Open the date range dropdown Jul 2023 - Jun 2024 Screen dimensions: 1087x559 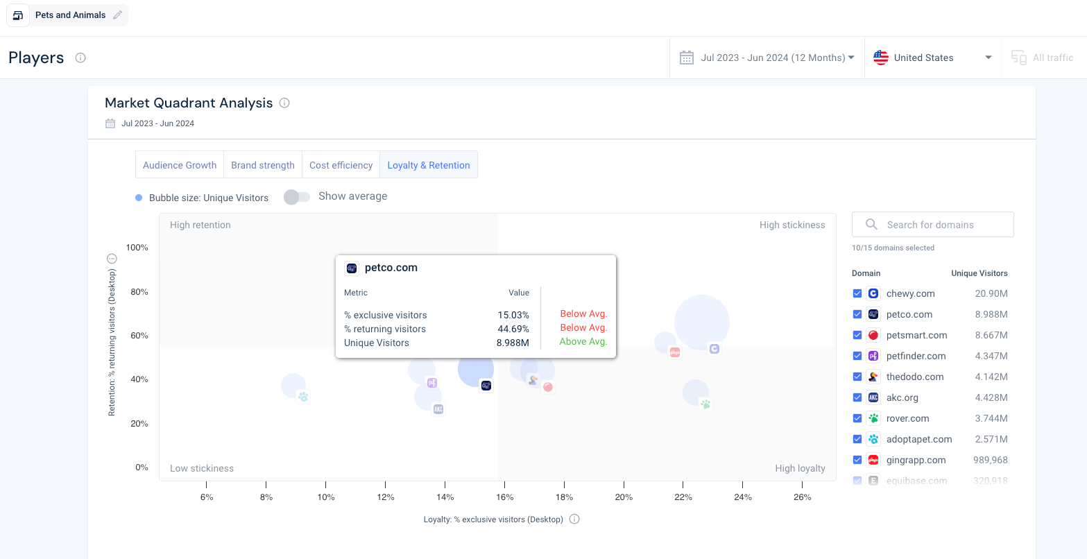[x=767, y=58]
